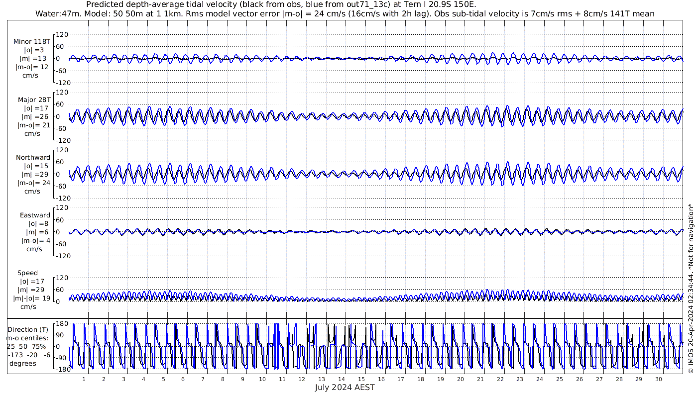Click day 5 tick label on time axis
The image size is (697, 398).
click(163, 379)
